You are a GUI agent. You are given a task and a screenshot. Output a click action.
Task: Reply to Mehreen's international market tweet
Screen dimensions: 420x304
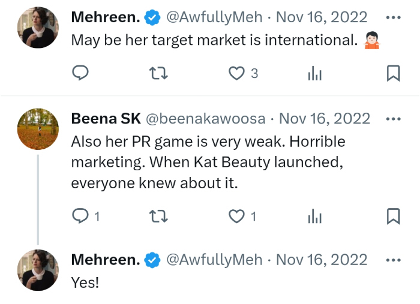(x=80, y=73)
